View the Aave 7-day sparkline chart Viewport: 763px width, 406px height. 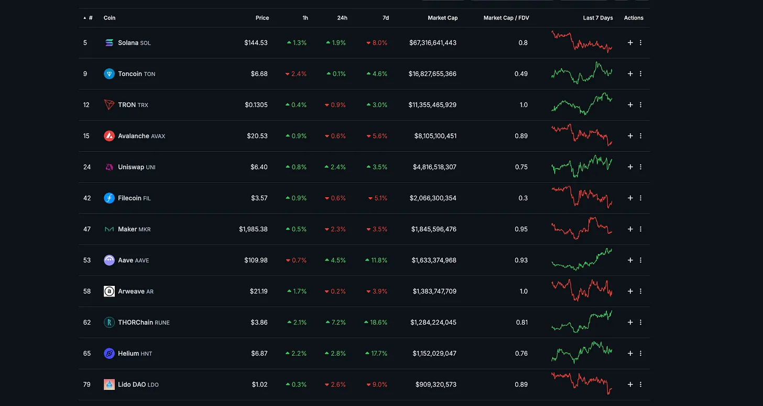(582, 259)
